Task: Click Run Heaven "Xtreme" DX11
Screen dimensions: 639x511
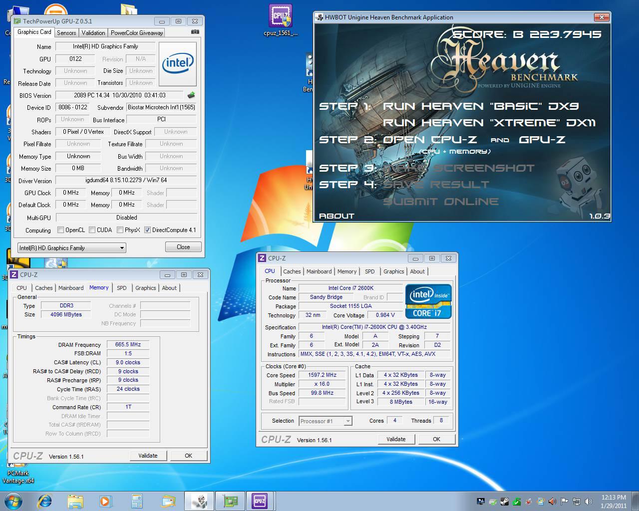Action: tap(489, 123)
